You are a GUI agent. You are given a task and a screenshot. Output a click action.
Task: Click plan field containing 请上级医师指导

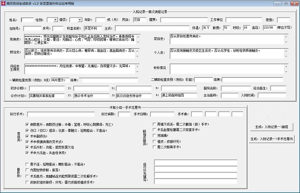click(x=179, y=95)
